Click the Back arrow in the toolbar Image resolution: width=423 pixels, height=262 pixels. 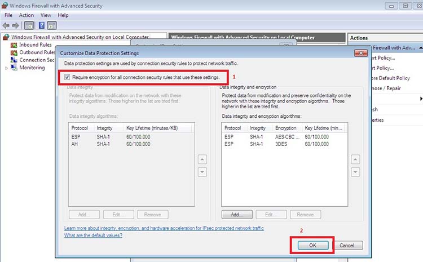tap(6, 26)
